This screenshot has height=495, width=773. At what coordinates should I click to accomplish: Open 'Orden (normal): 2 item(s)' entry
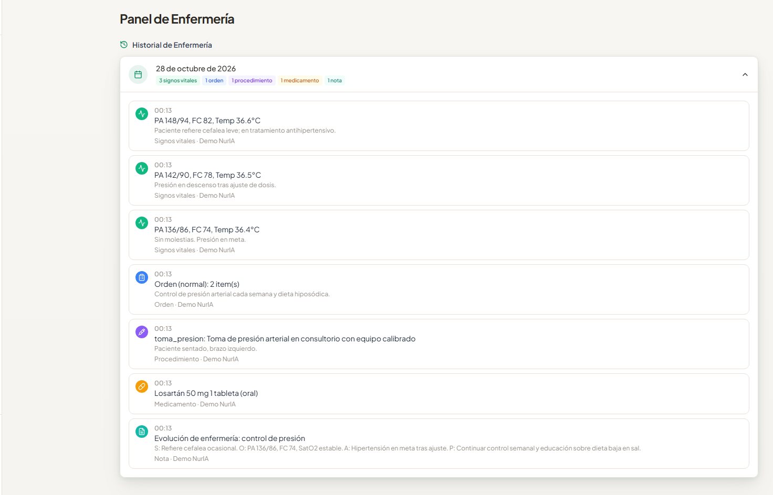coord(438,289)
